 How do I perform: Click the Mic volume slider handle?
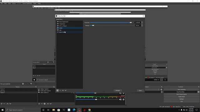click(x=96, y=100)
